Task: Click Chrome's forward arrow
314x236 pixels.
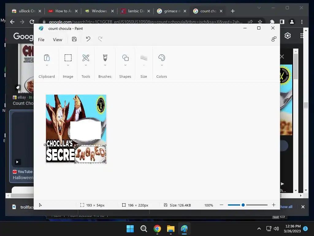Action: (x=22, y=22)
